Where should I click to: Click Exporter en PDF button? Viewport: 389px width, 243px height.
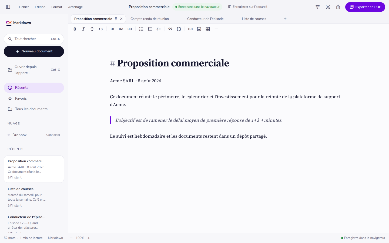365,7
